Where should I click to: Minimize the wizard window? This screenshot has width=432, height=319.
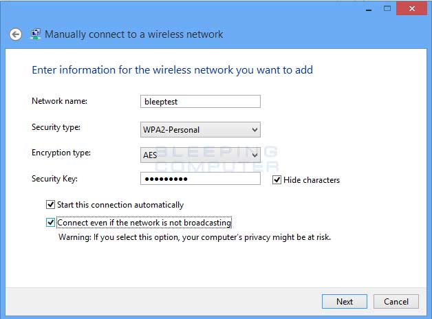point(369,9)
